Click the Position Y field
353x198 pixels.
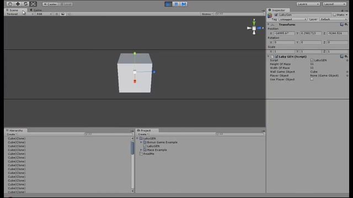(x=311, y=33)
